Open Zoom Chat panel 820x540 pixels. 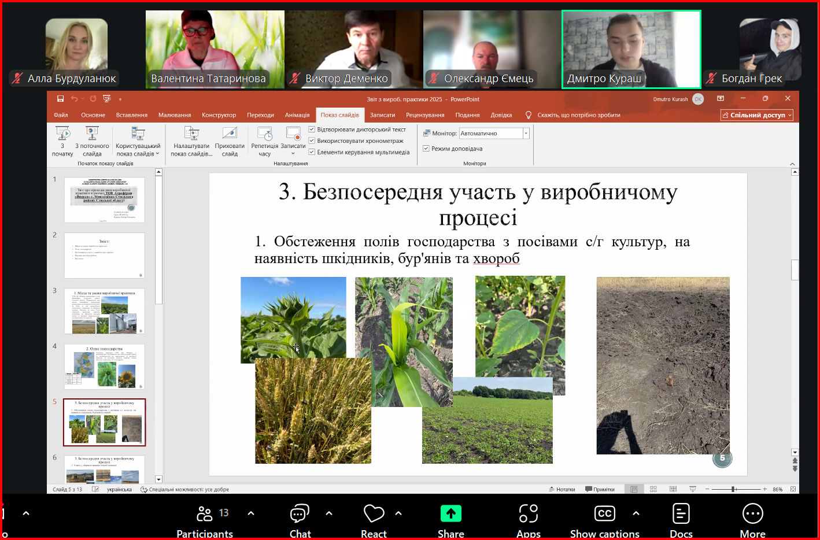pyautogui.click(x=300, y=514)
